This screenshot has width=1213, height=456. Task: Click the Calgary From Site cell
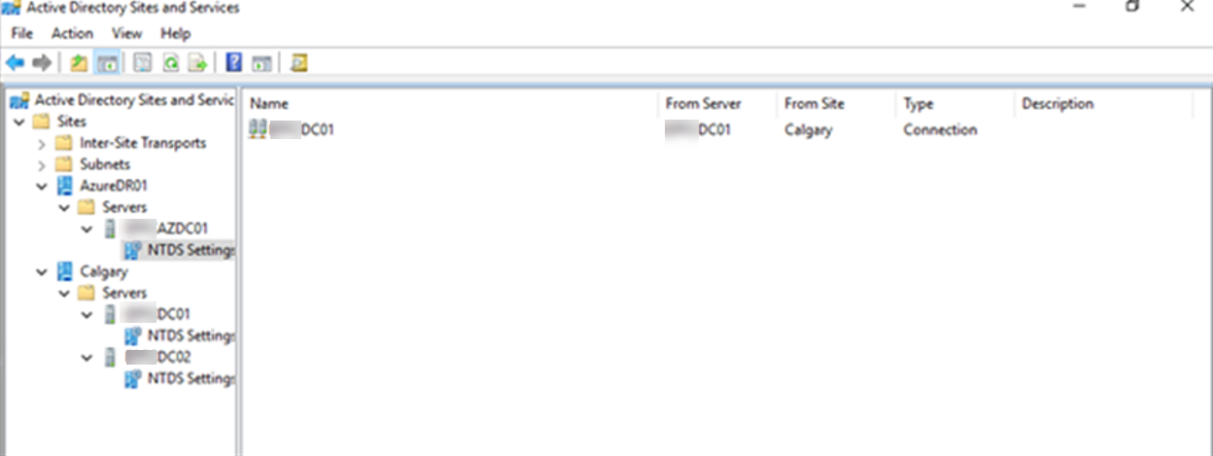(x=808, y=129)
